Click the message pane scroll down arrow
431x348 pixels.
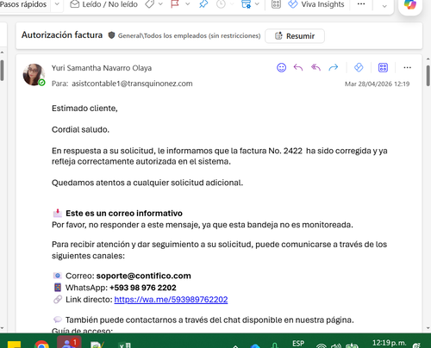tap(428, 328)
